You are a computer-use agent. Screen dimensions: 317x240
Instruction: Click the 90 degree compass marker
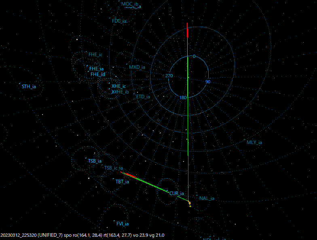pos(208,82)
